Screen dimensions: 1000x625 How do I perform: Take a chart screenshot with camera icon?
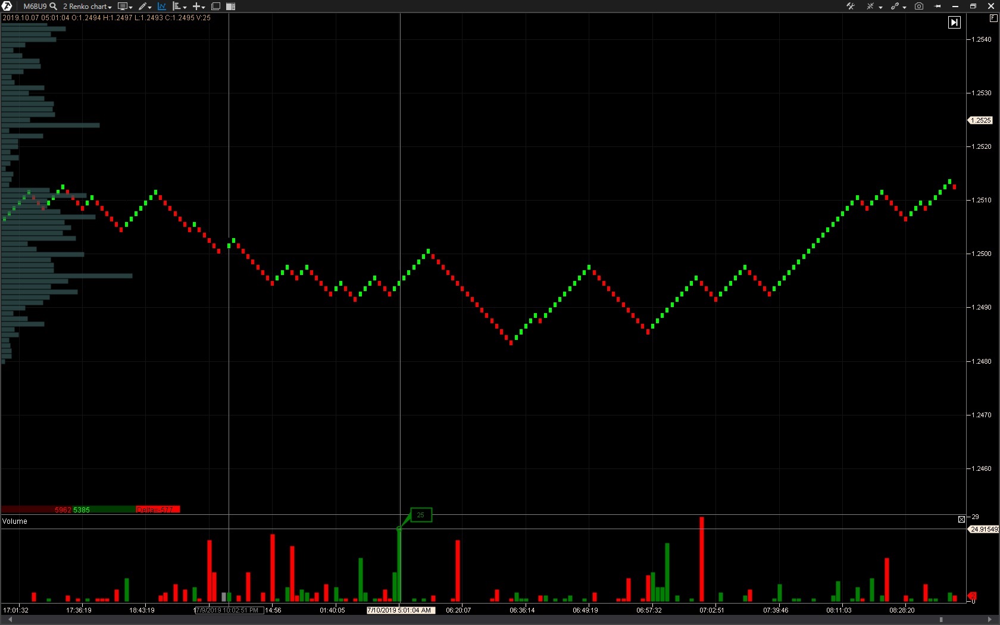(x=919, y=7)
